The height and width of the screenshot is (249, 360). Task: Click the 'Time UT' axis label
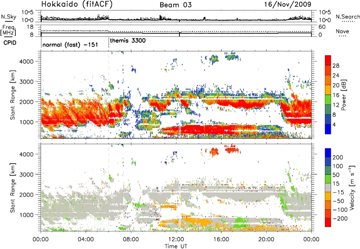[x=176, y=246]
